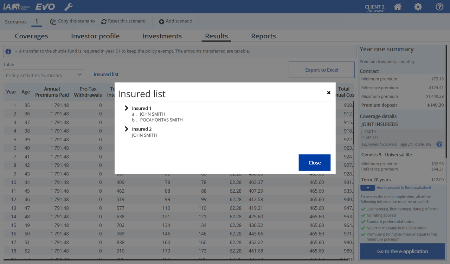Open help question mark in header

click(439, 7)
